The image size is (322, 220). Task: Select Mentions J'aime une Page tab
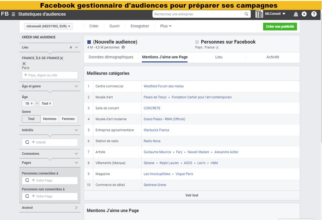click(165, 57)
